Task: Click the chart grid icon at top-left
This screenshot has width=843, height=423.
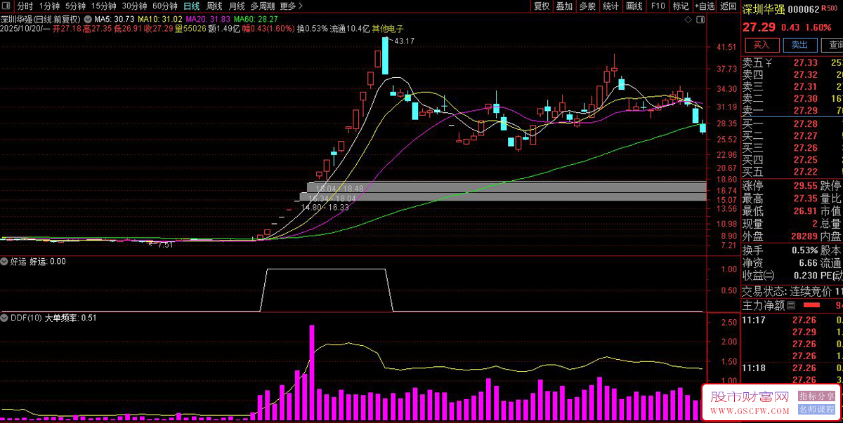Action: pyautogui.click(x=8, y=6)
